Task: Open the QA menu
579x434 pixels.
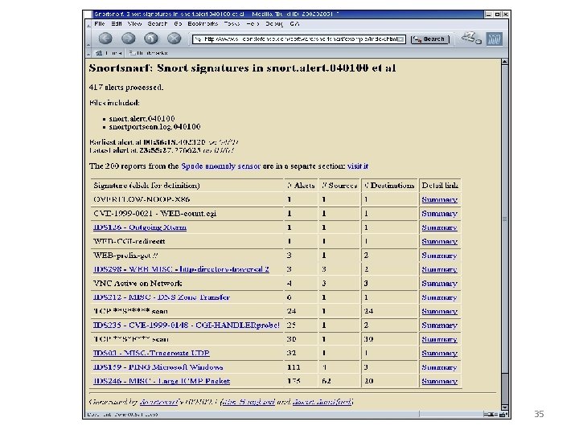Action: (294, 23)
